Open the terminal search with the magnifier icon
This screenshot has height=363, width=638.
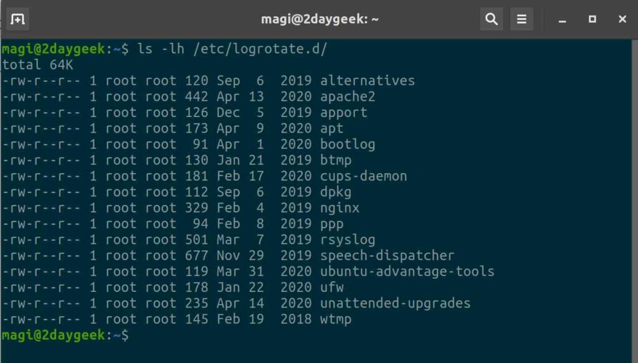click(x=491, y=19)
